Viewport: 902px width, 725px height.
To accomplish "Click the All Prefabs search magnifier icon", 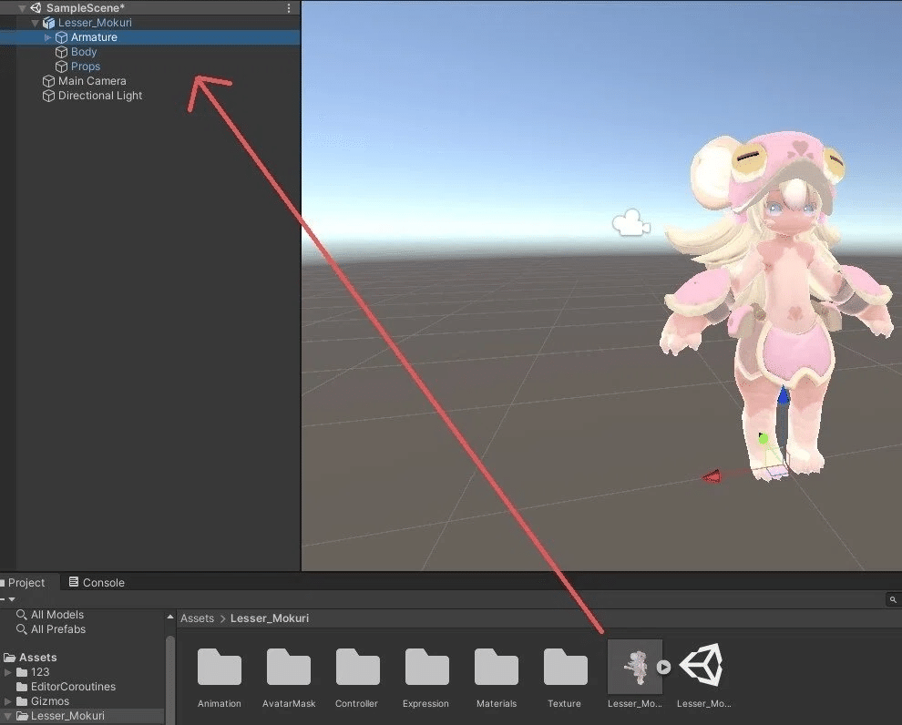I will click(22, 629).
